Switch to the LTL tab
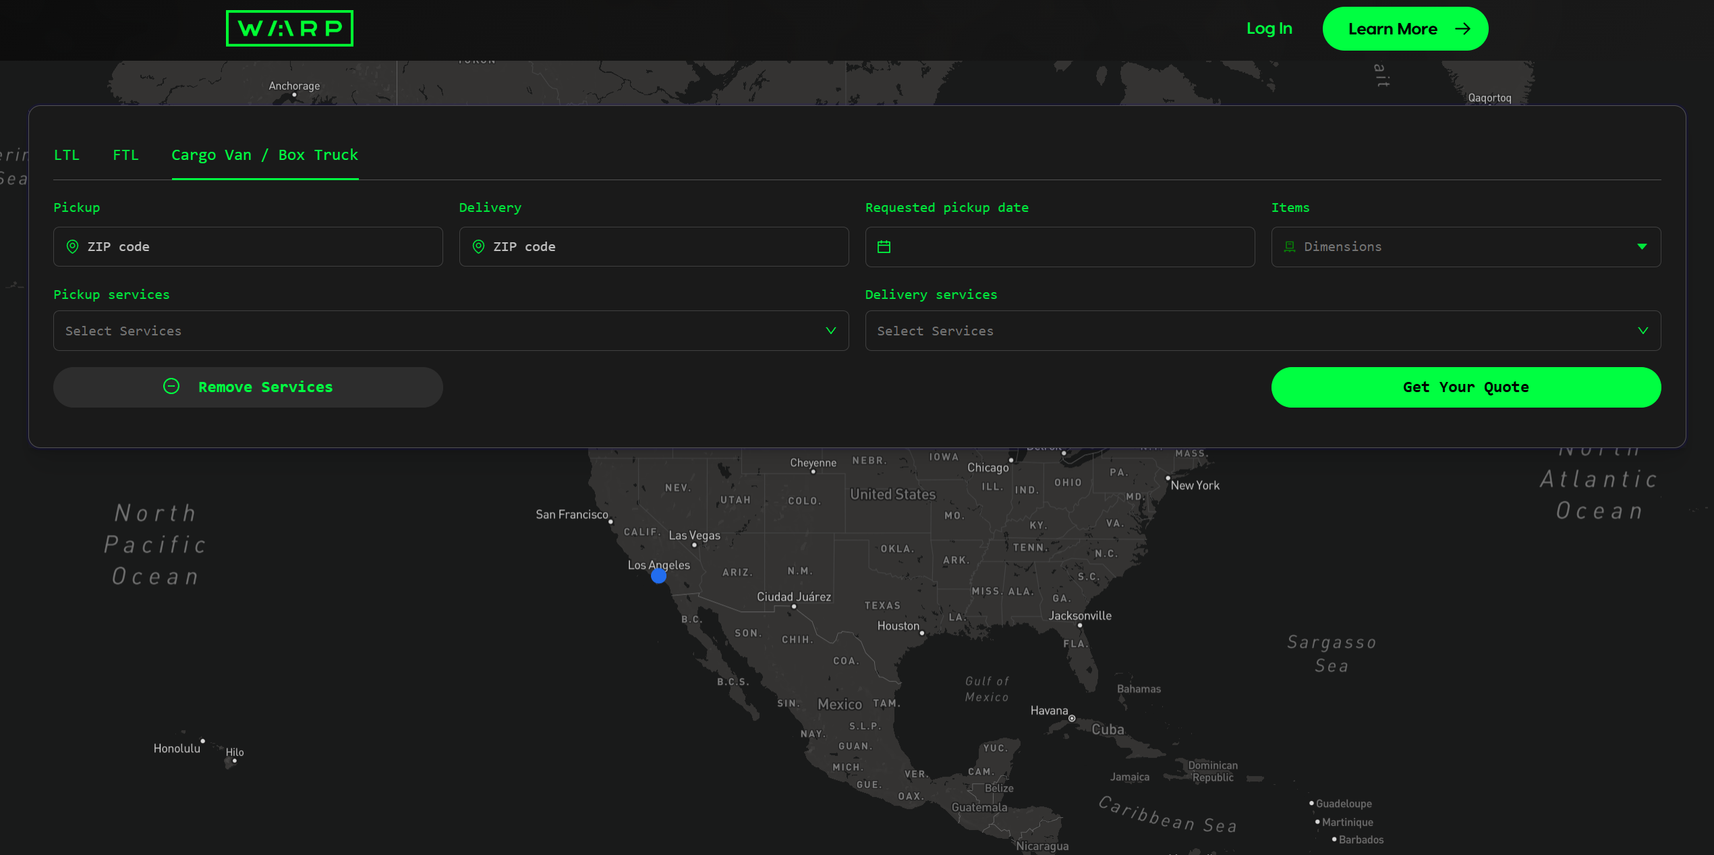The height and width of the screenshot is (855, 1714). [x=67, y=155]
